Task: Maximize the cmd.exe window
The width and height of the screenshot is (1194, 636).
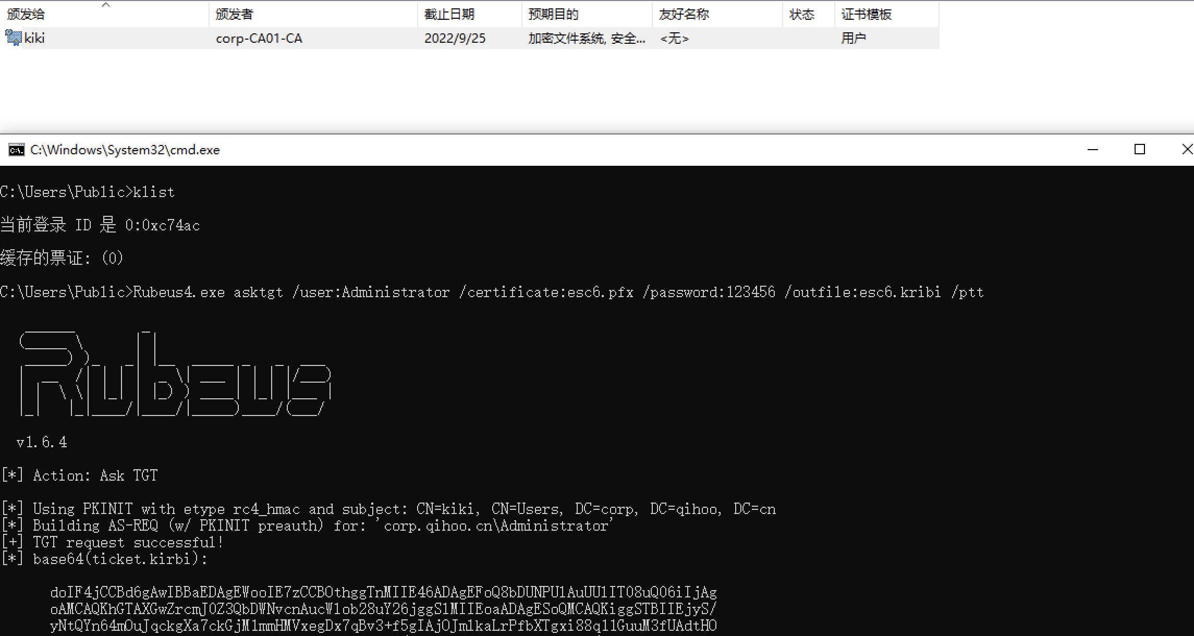Action: pos(1140,150)
